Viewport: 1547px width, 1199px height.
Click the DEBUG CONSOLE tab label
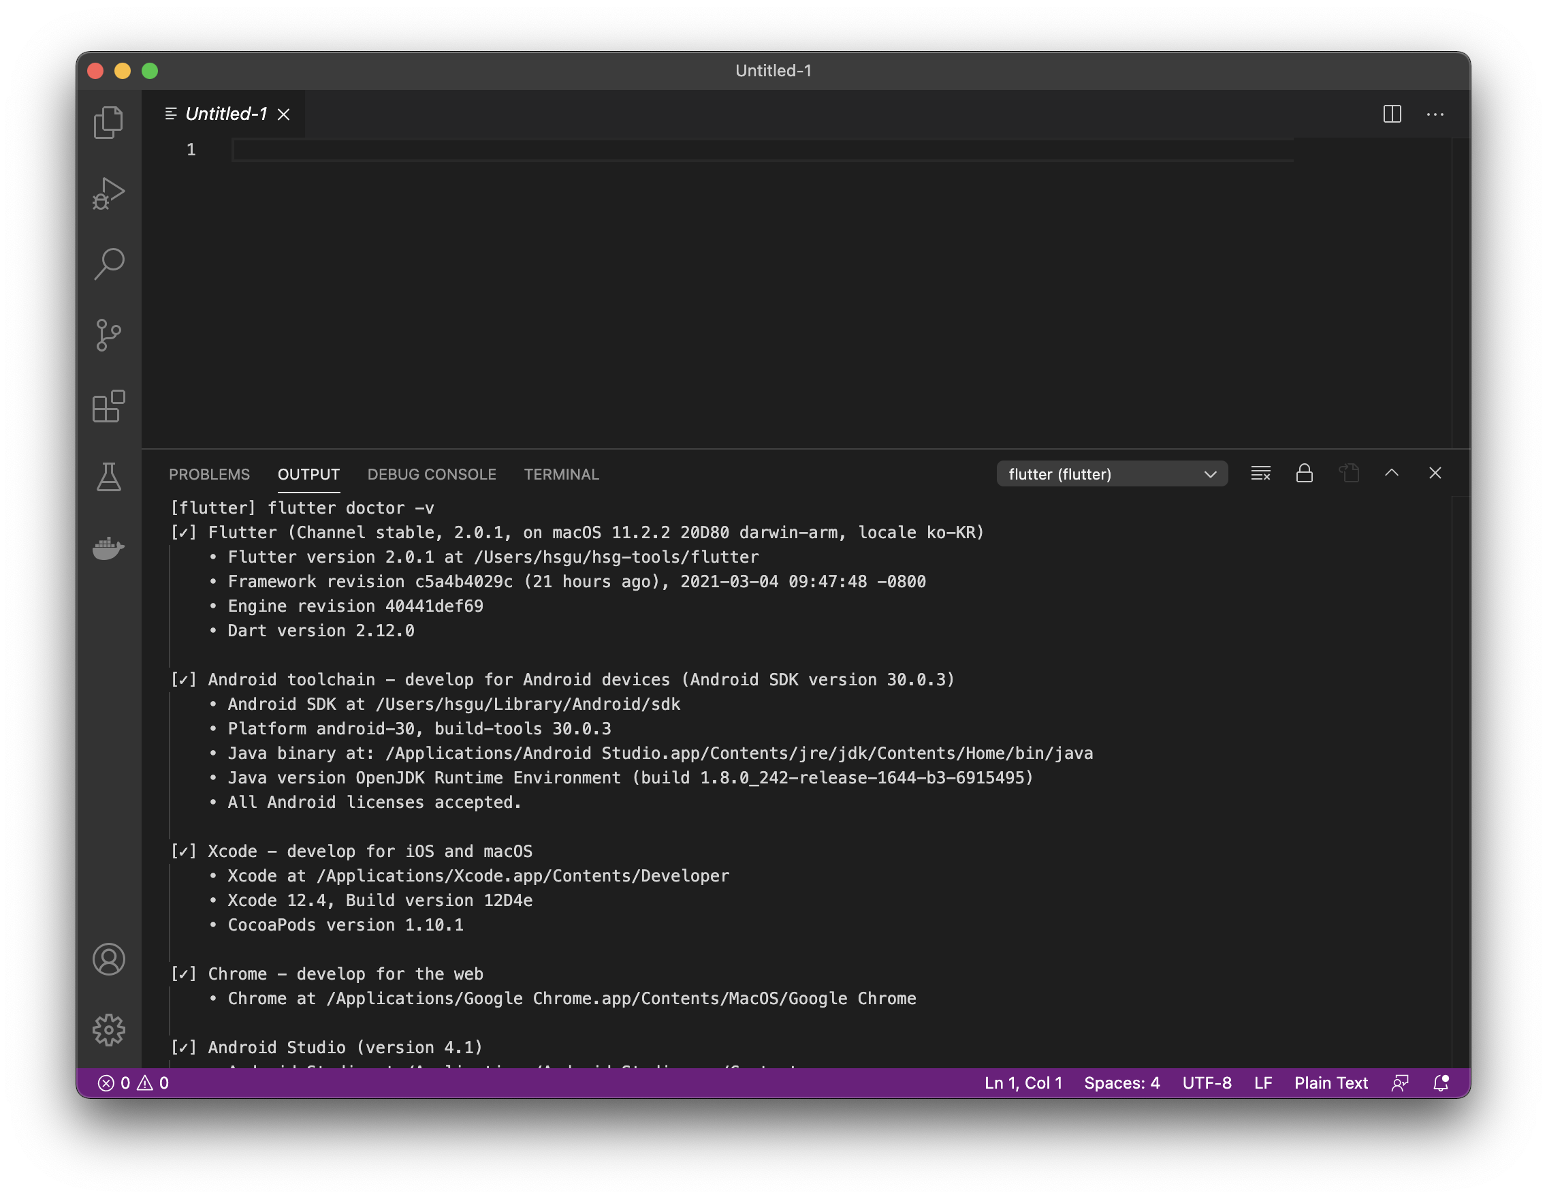pyautogui.click(x=431, y=474)
